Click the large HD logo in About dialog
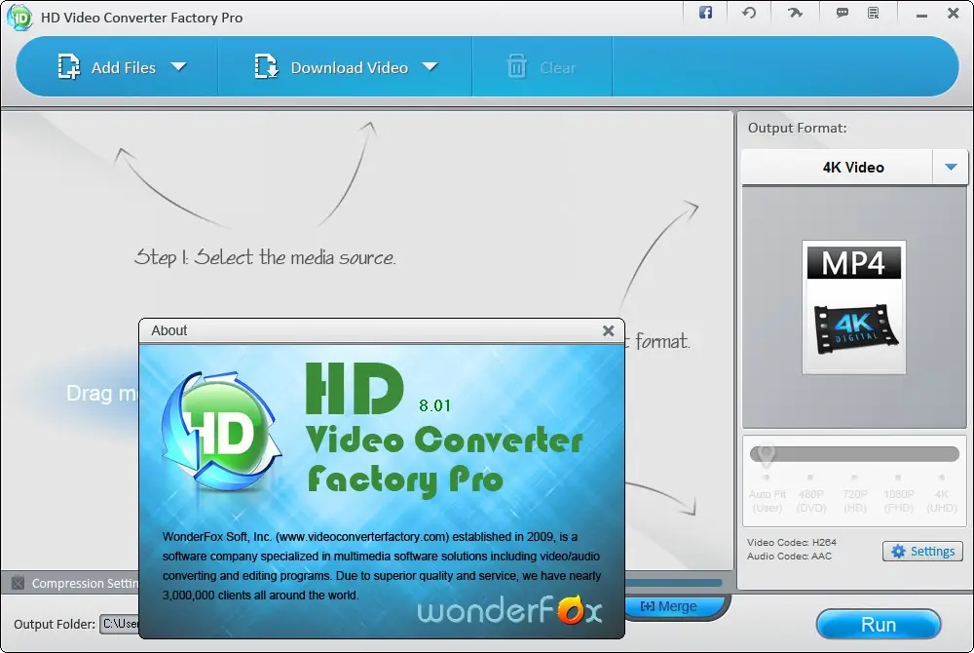Screen dimensions: 974x653 [x=220, y=431]
